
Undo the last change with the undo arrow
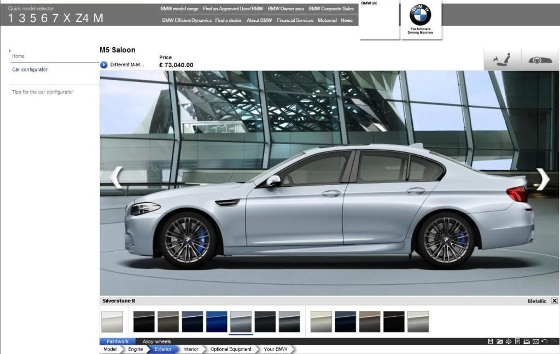pyautogui.click(x=544, y=341)
